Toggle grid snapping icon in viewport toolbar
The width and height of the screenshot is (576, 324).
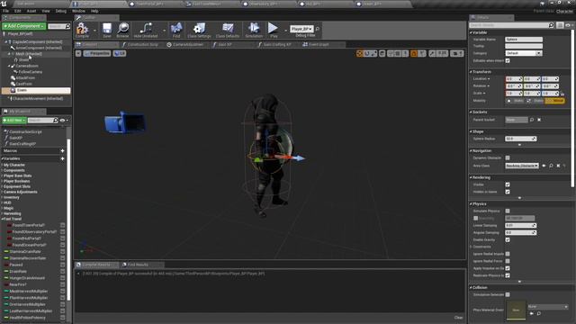[398, 54]
